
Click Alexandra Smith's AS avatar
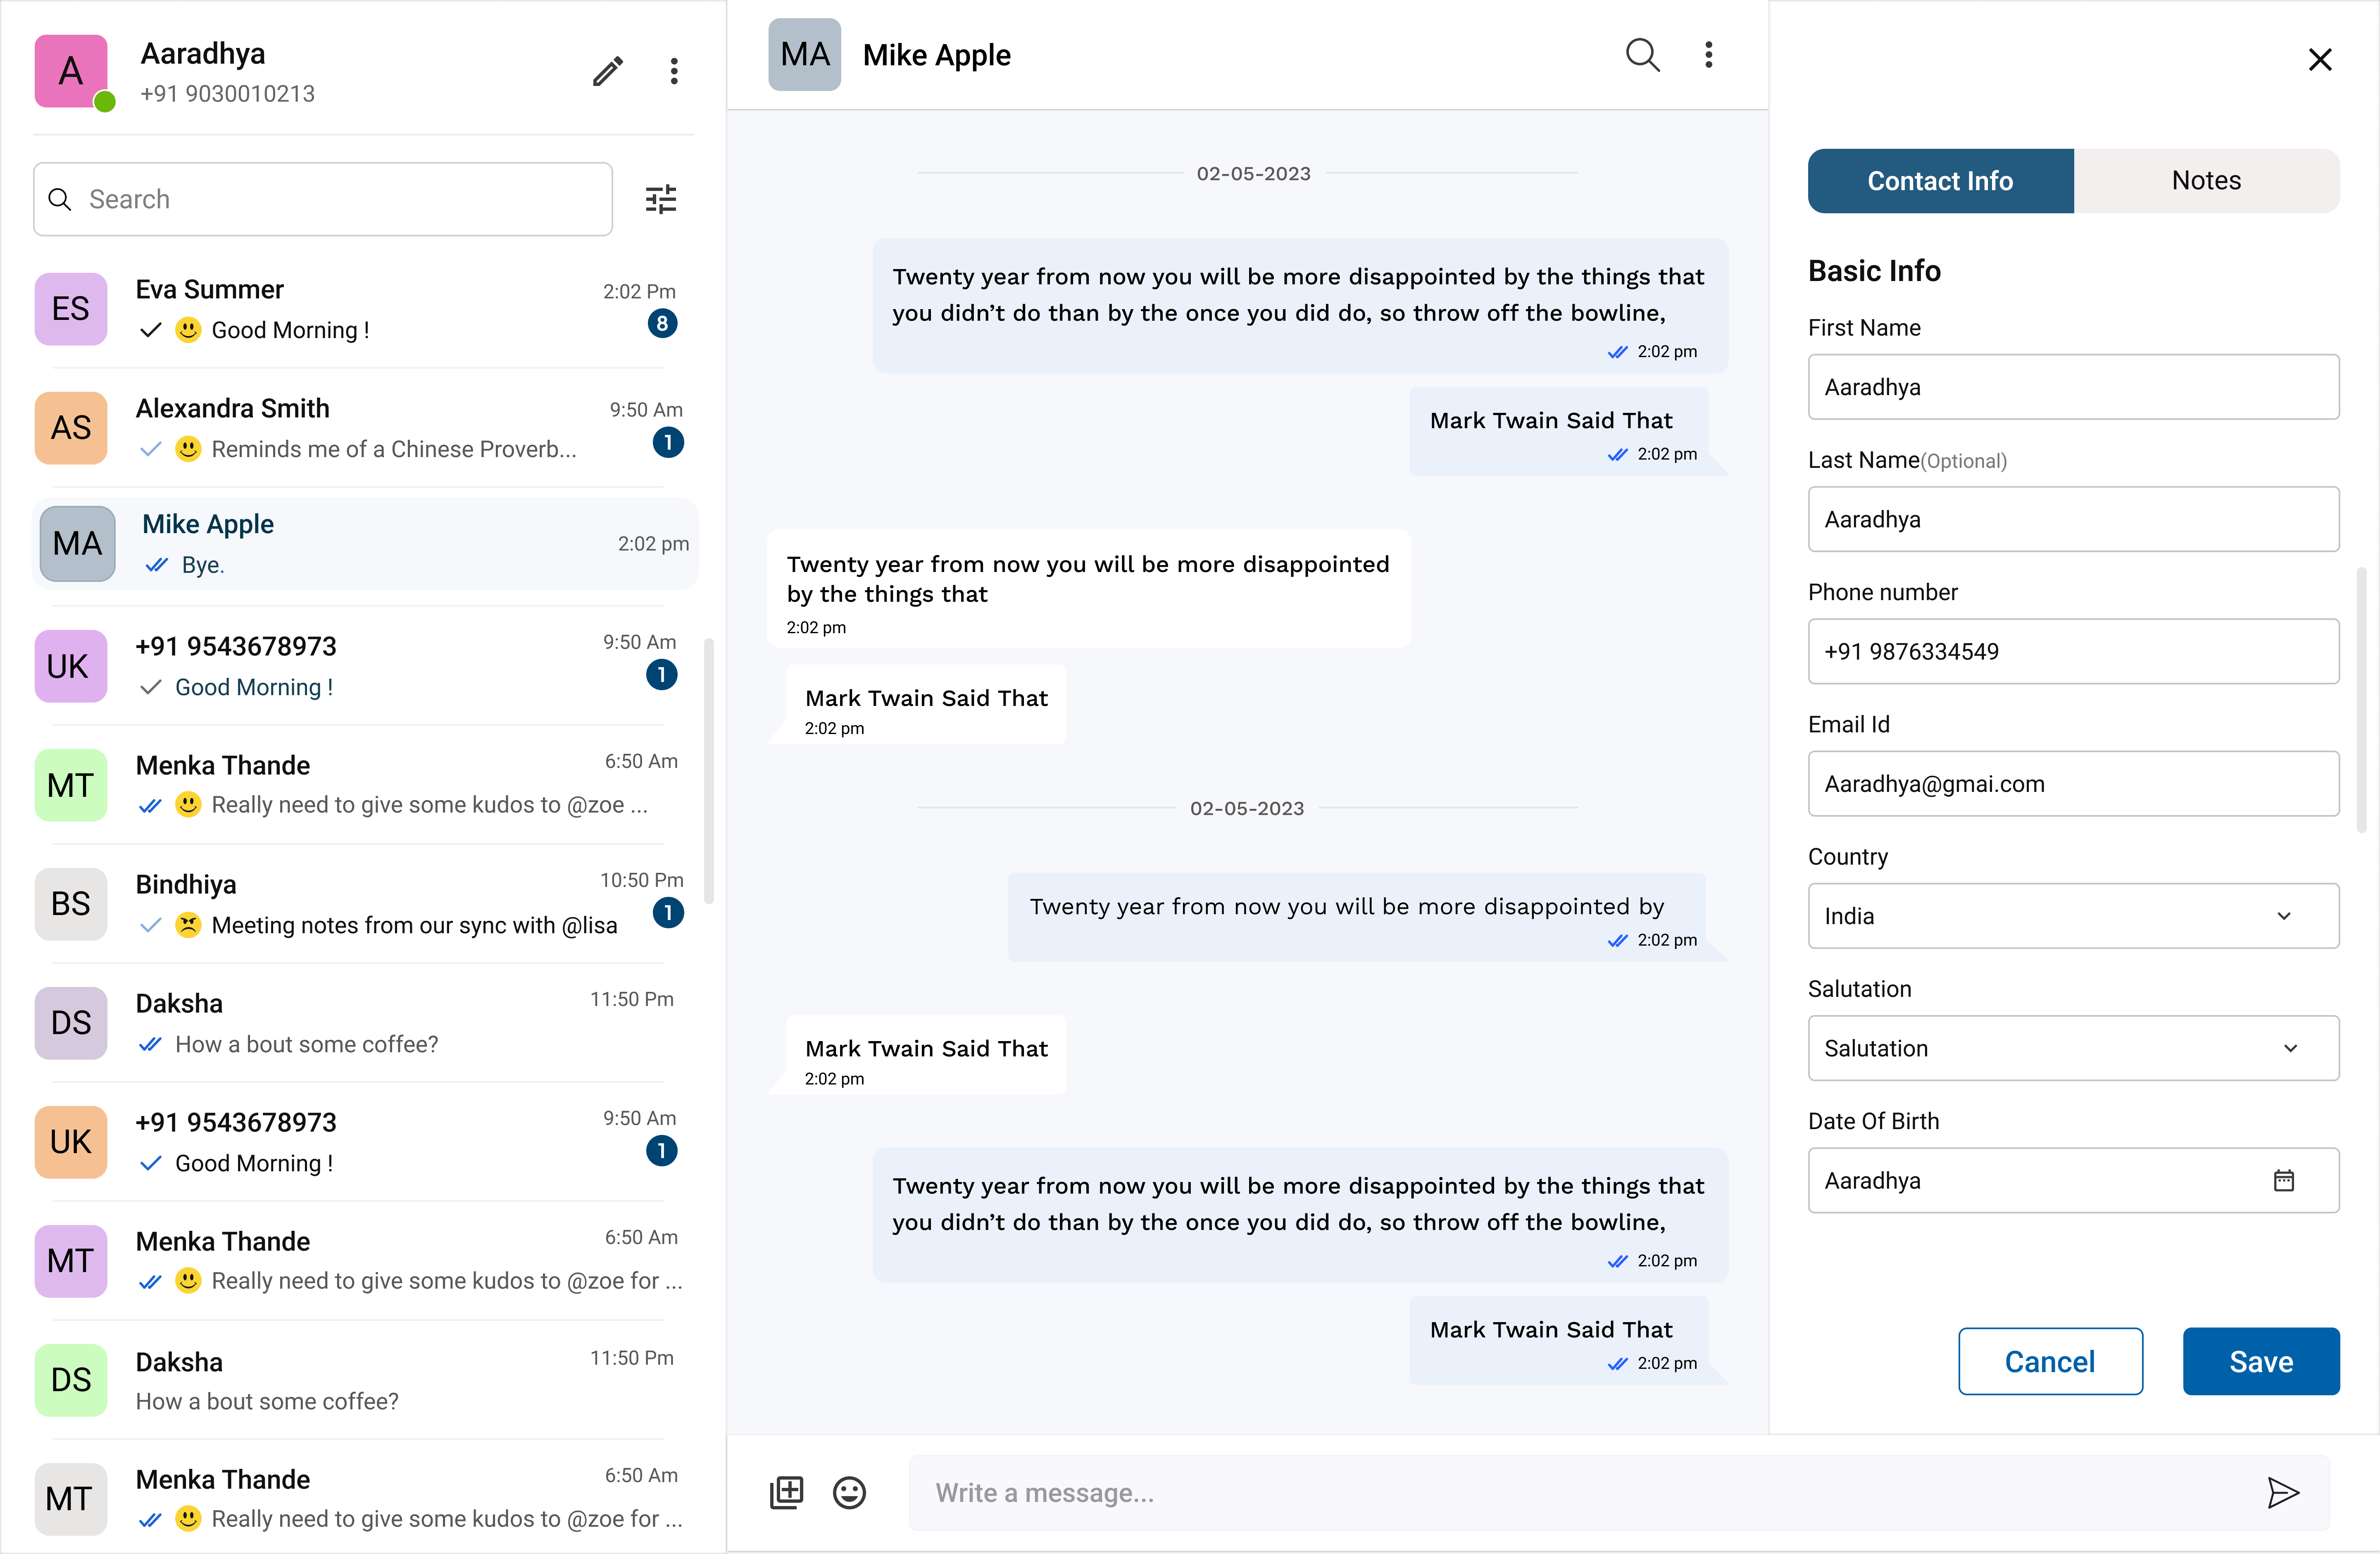(71, 428)
